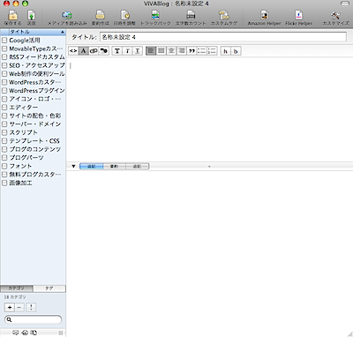Open カスタマイズ toolbar customization
The width and height of the screenshot is (353, 337).
pos(335,18)
